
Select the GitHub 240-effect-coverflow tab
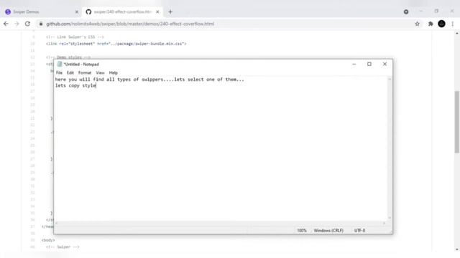(122, 12)
